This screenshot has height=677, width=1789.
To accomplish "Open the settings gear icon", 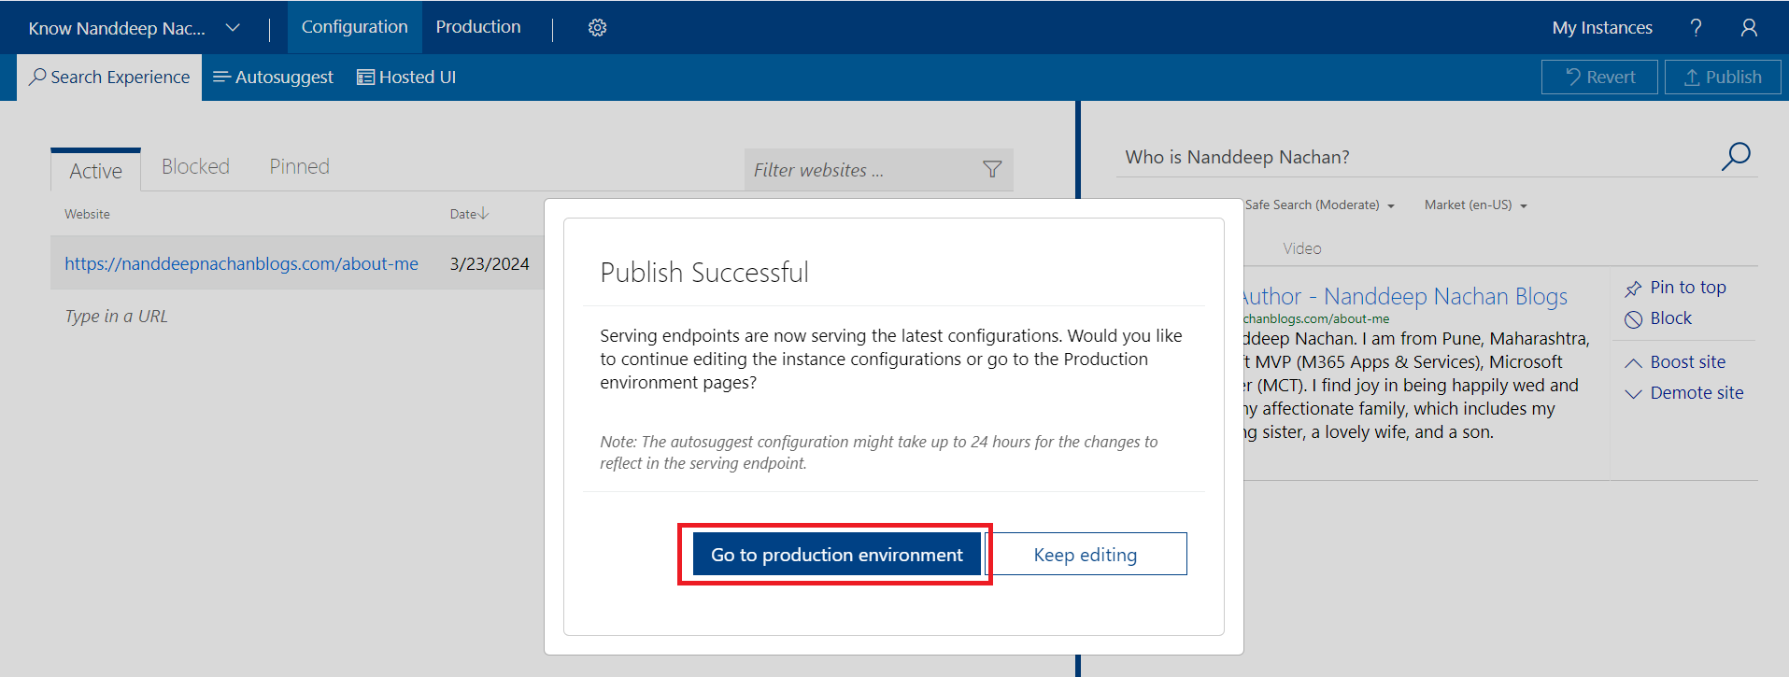I will coord(597,28).
